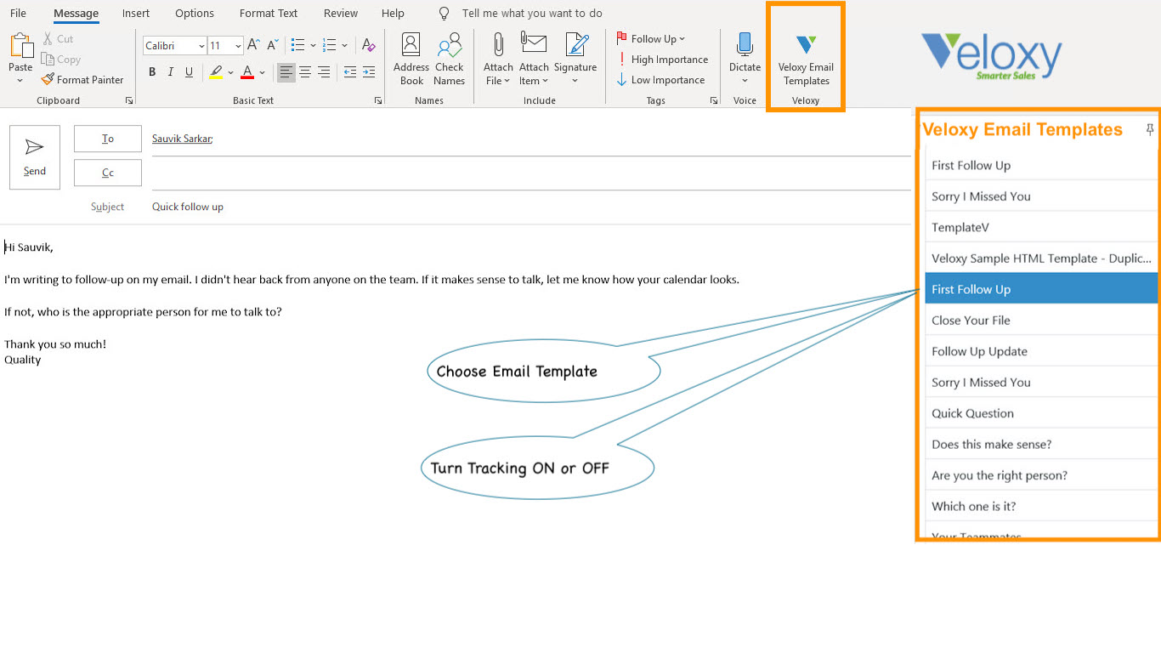Send the email message
1161x653 pixels.
(x=35, y=157)
